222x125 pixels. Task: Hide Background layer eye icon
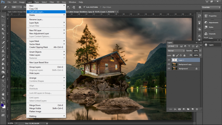169,69
